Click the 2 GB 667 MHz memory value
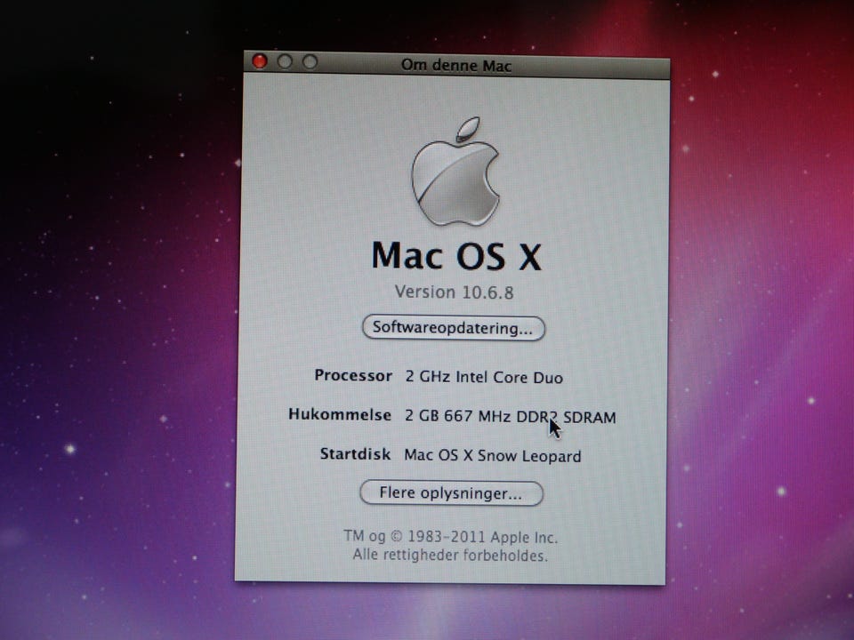854x640 pixels. 511,417
